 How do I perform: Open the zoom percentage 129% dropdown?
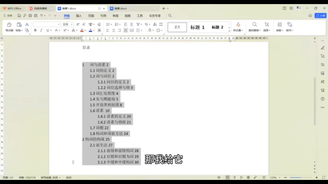tap(279, 177)
